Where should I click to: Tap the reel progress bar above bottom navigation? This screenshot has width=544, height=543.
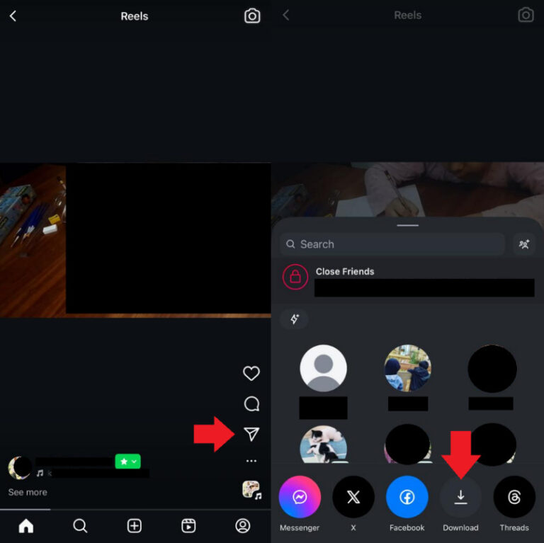coord(135,509)
